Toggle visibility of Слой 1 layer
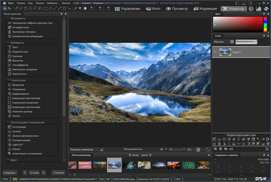271x182 pixels. (215, 52)
